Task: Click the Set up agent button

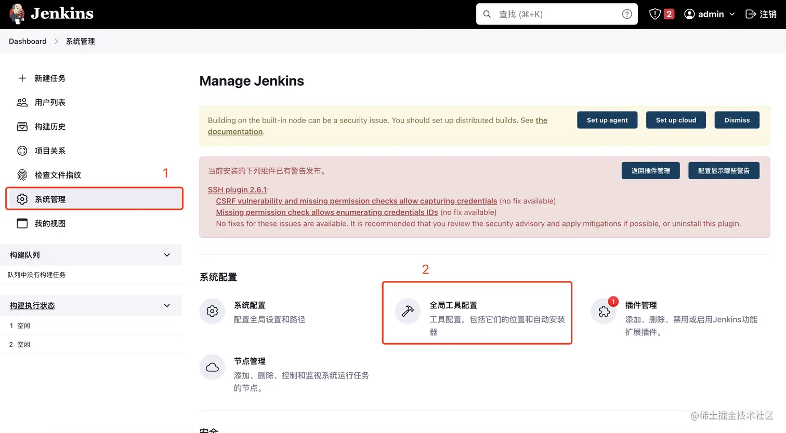Action: click(607, 120)
